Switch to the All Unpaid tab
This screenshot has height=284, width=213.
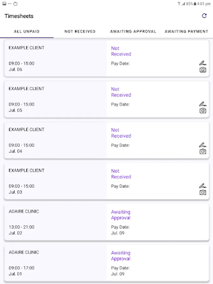[27, 32]
